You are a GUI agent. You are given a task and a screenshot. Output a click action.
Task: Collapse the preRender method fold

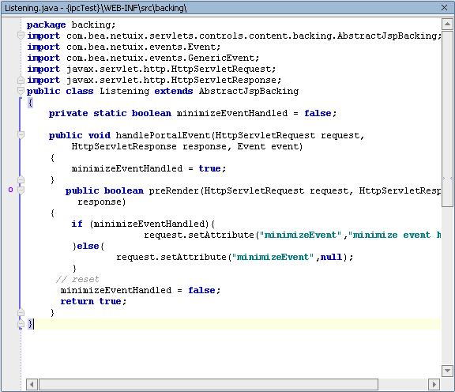(21, 190)
